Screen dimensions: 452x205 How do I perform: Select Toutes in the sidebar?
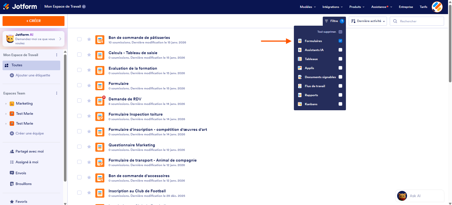coord(31,65)
